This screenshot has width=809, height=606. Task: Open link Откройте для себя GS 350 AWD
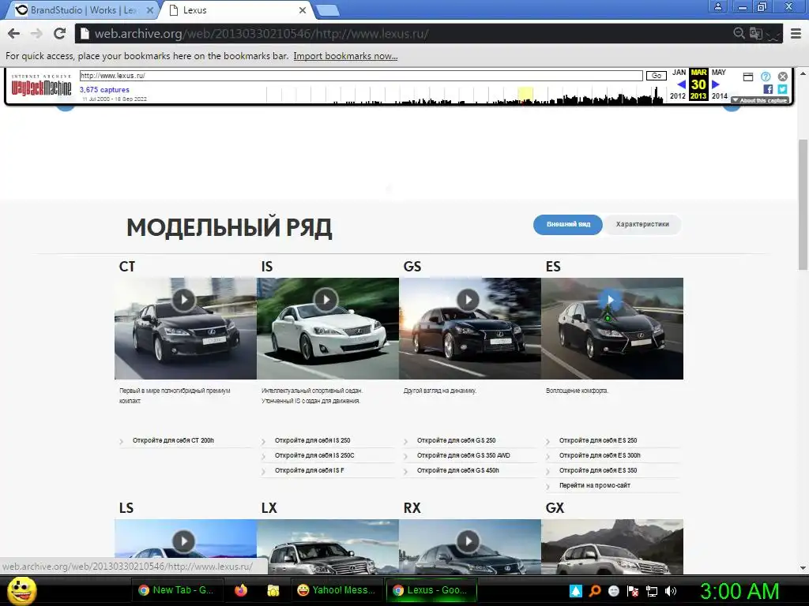click(x=463, y=455)
